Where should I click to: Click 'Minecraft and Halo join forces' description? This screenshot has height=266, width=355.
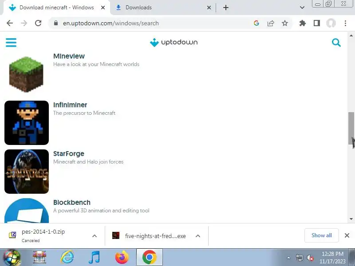[88, 162]
